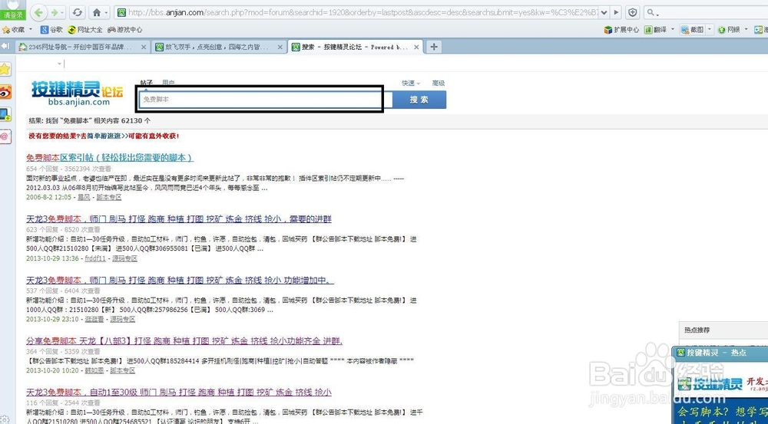Open the sidebar star favorites icon

coord(5,69)
